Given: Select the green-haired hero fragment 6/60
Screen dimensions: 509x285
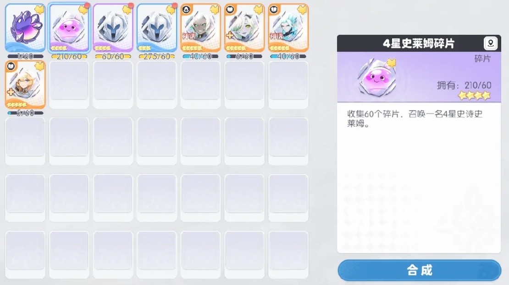Looking at the screenshot, I should (x=244, y=28).
